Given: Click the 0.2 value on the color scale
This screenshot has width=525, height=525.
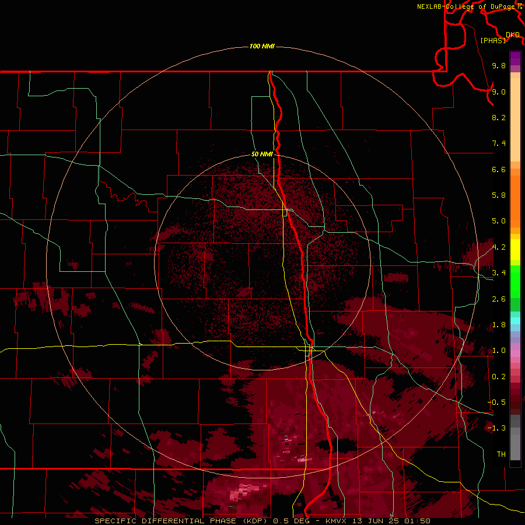Looking at the screenshot, I should 499,377.
